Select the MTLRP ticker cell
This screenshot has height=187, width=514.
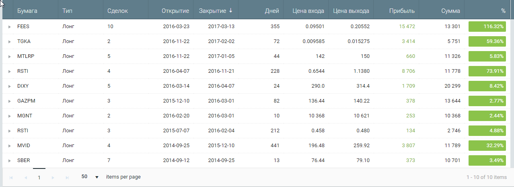tap(26, 56)
